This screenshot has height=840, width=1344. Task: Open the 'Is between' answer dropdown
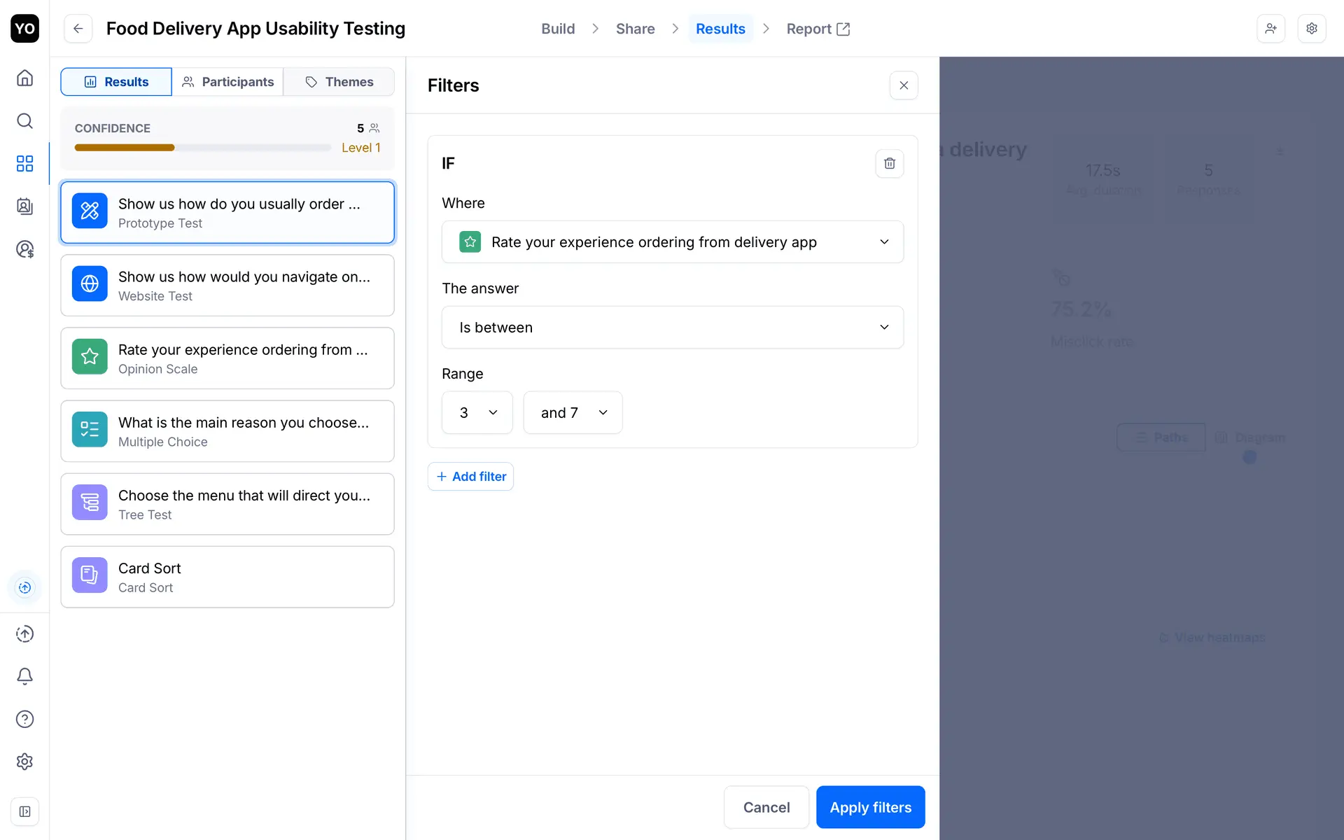tap(672, 328)
